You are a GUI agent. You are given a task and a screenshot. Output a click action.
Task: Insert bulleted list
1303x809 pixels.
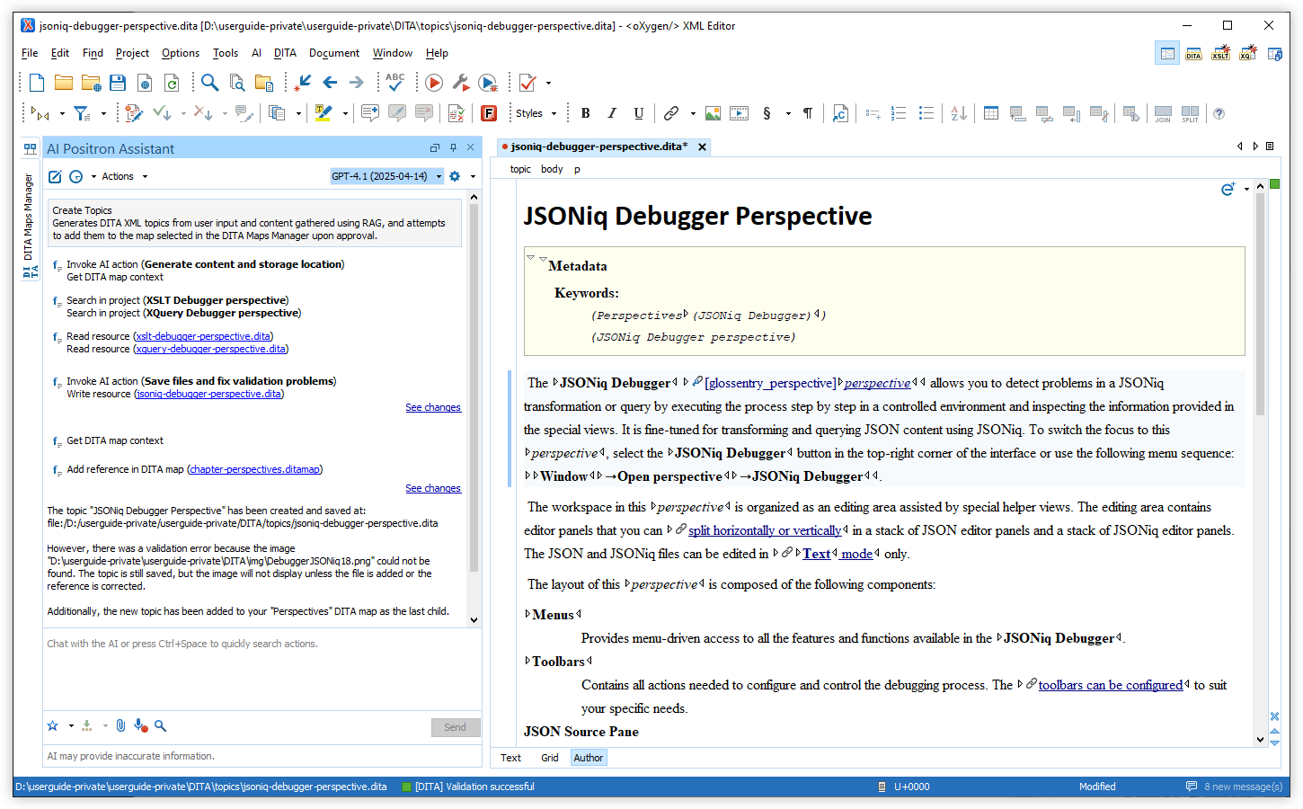click(926, 113)
